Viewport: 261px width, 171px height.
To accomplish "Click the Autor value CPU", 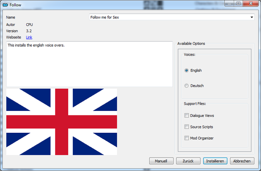I will (30, 25).
